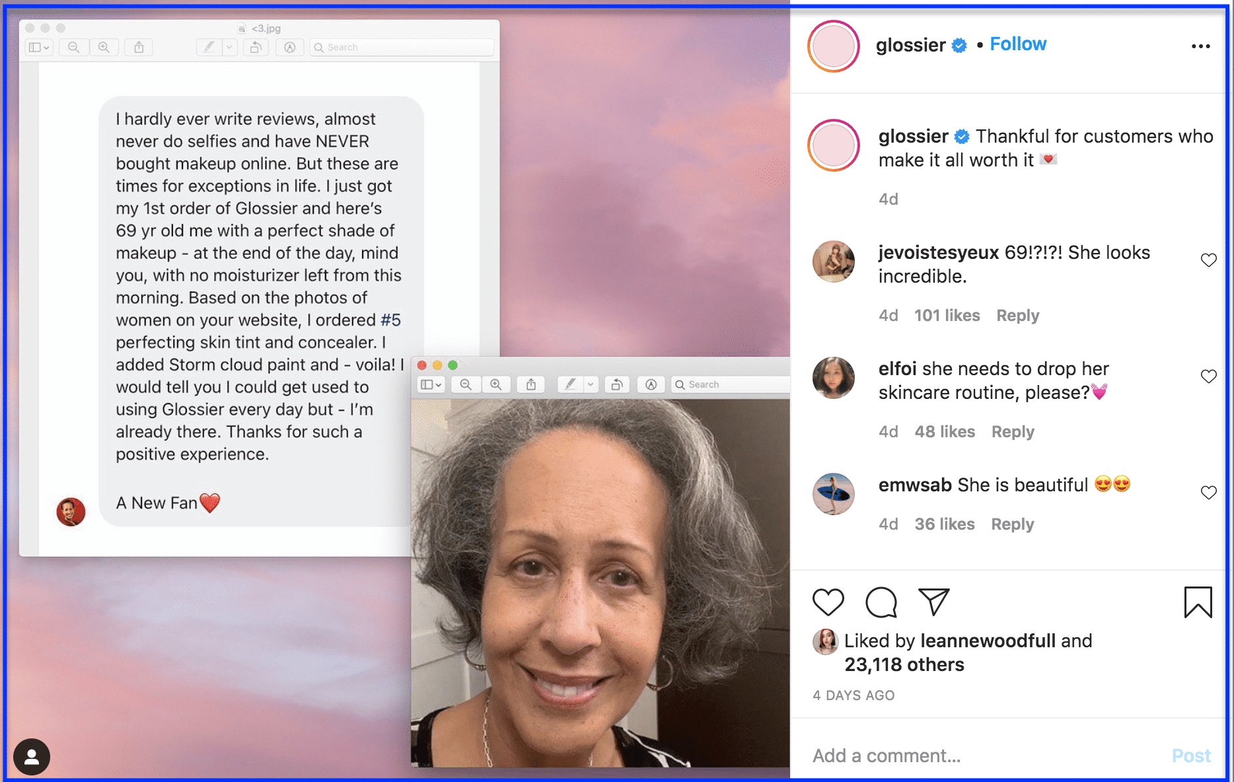The width and height of the screenshot is (1234, 782).
Task: Expand sidebar view dropdown in selfie Preview
Action: point(431,384)
